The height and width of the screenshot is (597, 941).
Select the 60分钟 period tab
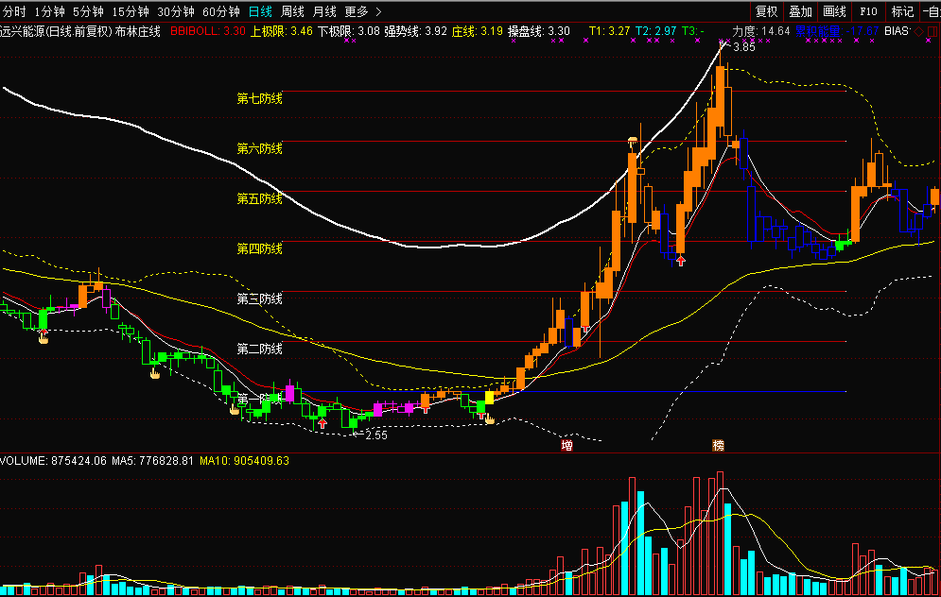point(221,11)
